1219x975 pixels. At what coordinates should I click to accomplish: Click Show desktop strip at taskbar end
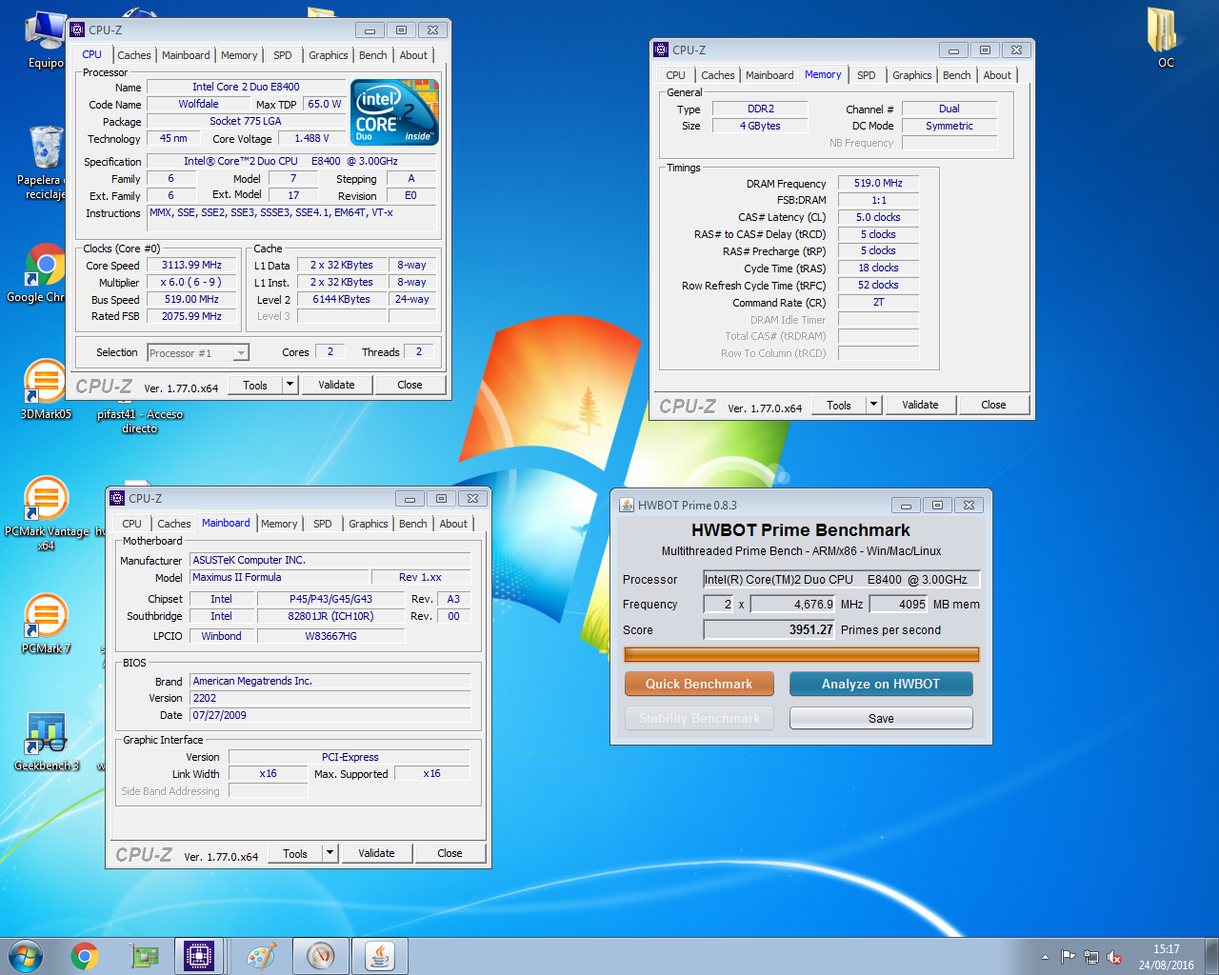point(1211,956)
